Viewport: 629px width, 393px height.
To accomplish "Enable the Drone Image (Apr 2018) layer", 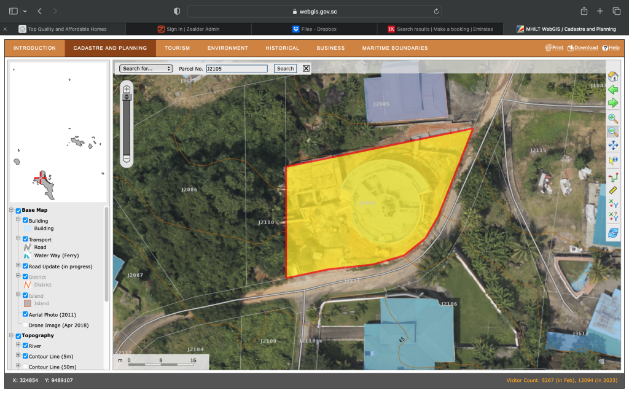I will (25, 325).
